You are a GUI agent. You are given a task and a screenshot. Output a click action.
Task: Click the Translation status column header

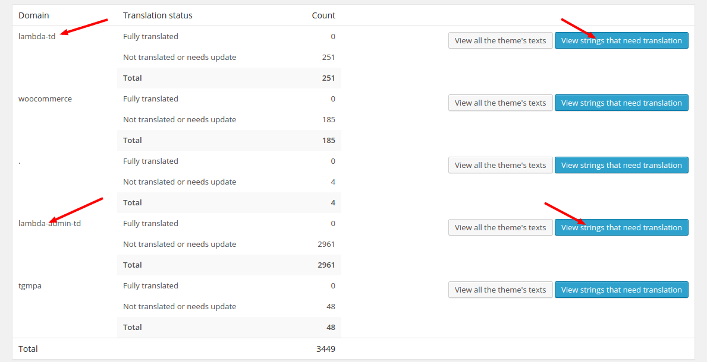coord(158,15)
